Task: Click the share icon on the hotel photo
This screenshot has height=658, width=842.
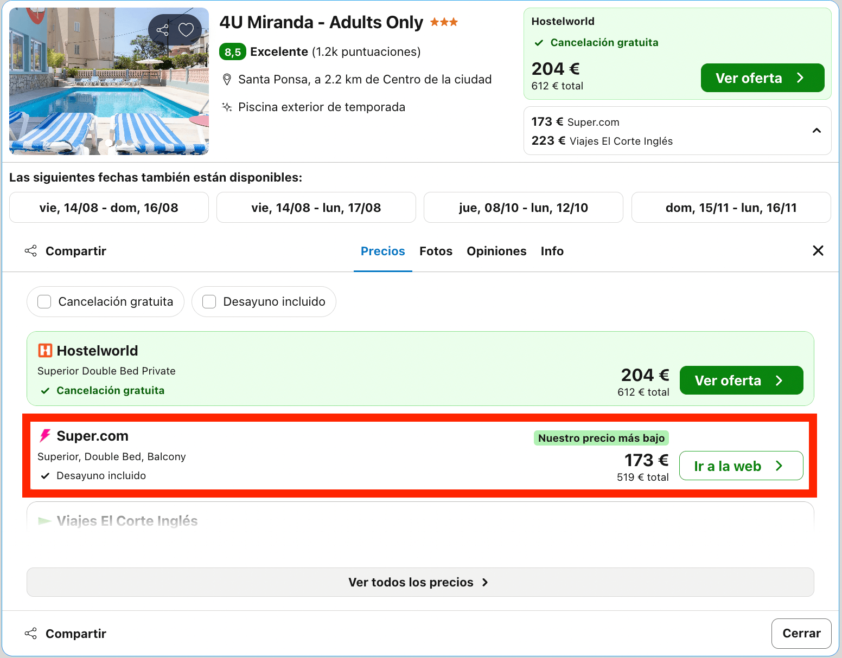Action: pos(162,30)
